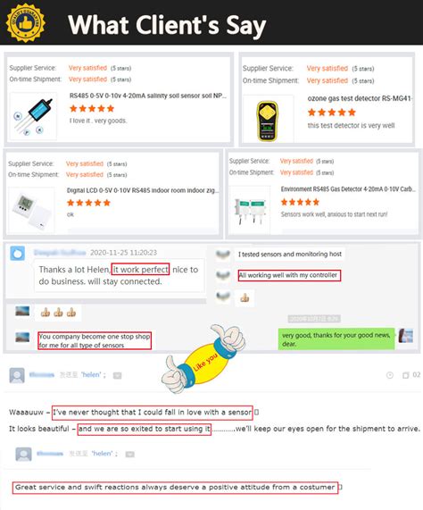
Task: Click the single thumbs-up emoji reply
Action: pyautogui.click(x=245, y=297)
